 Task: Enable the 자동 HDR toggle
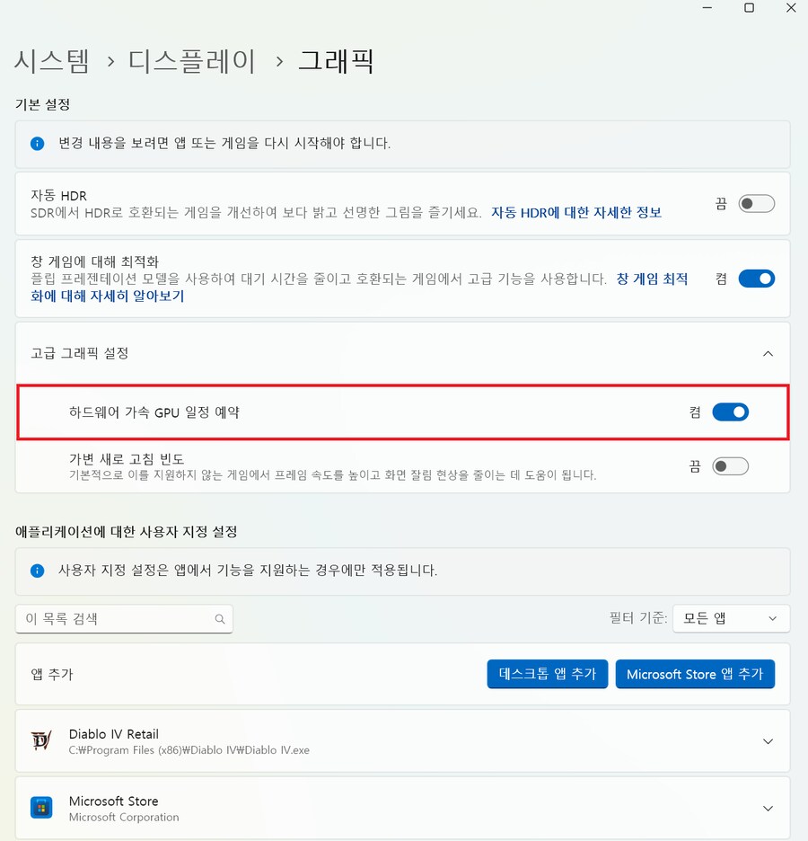pos(757,203)
